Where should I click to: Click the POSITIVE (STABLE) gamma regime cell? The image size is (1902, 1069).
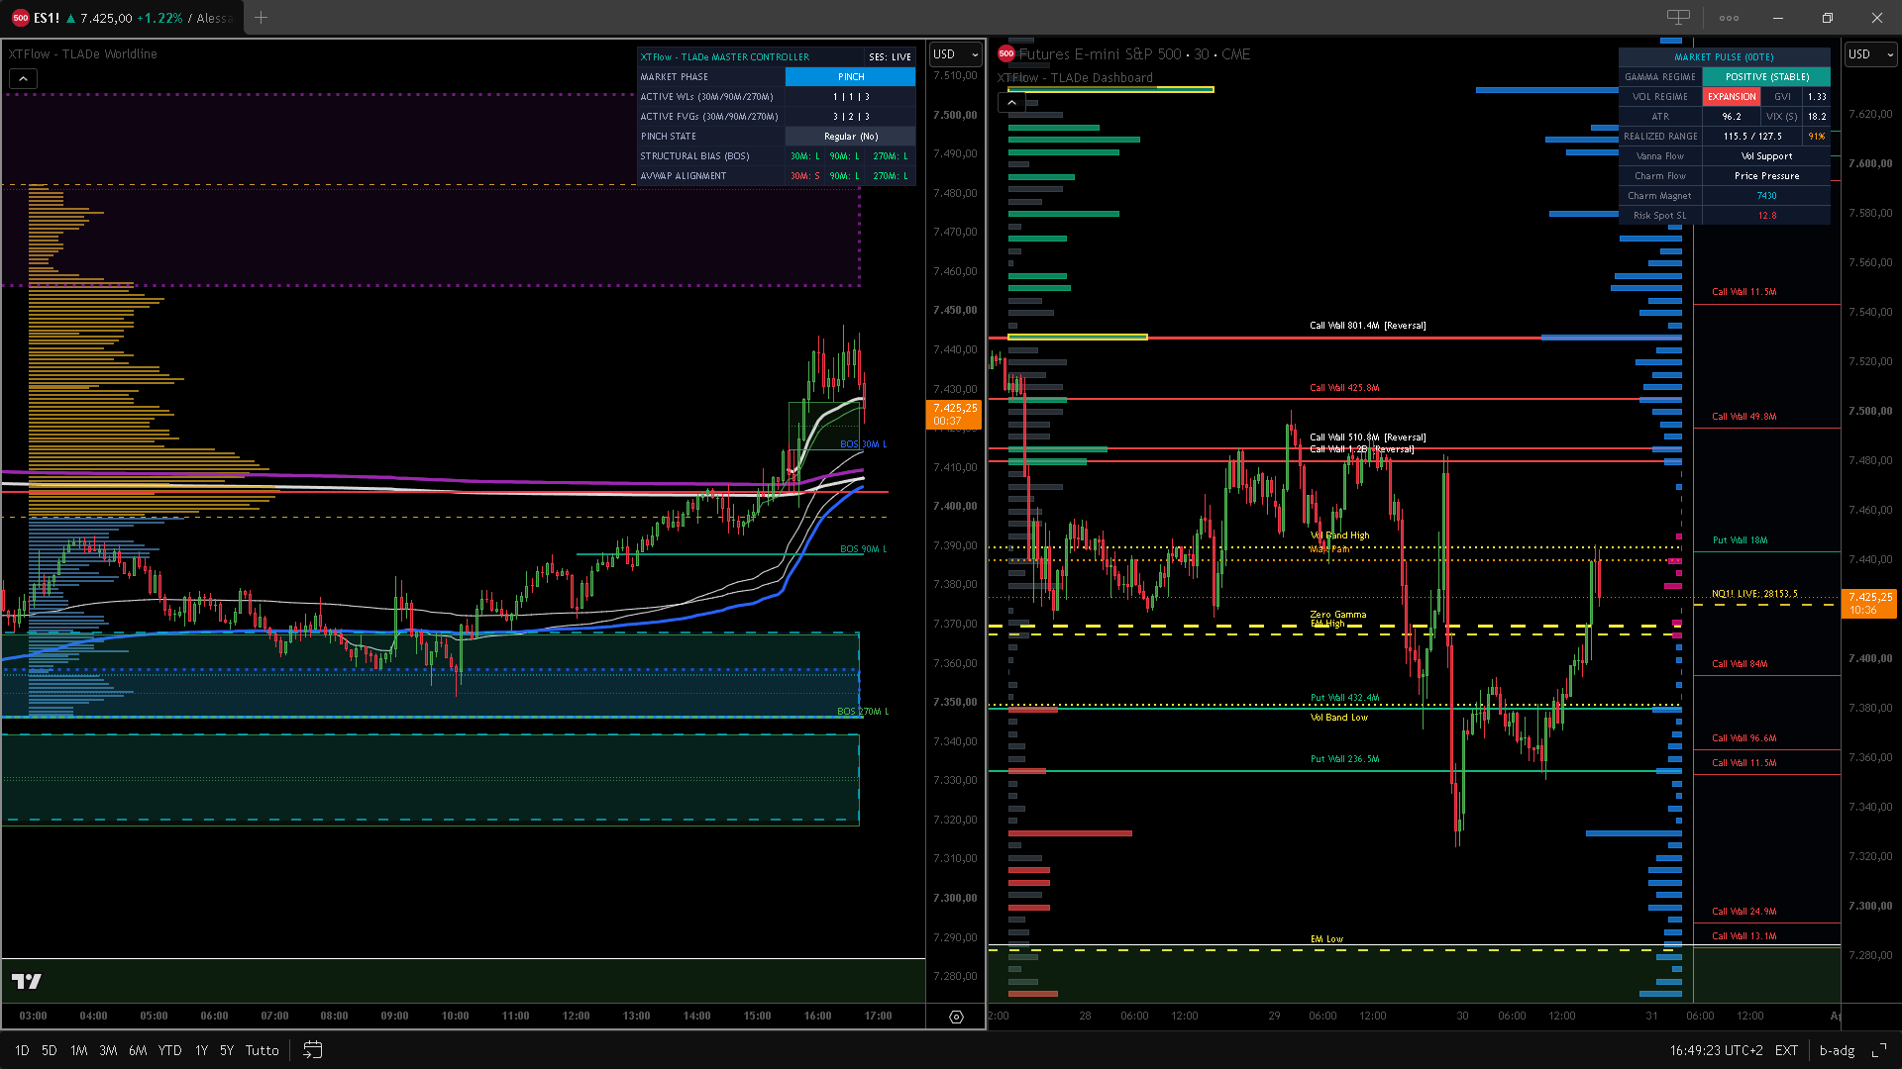tap(1767, 77)
